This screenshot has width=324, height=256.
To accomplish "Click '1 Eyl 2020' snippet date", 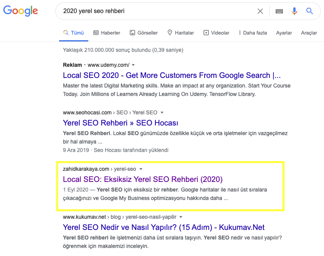I will 76,190.
